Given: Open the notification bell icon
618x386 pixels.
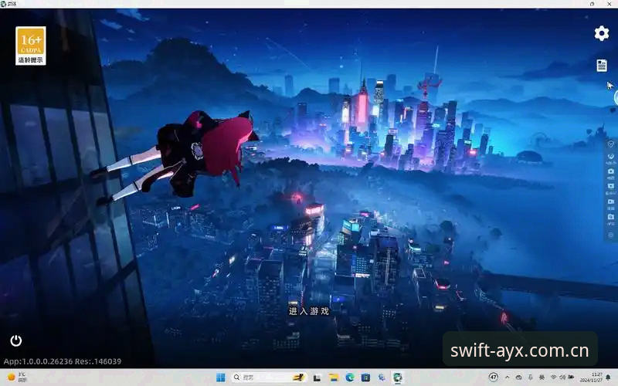Looking at the screenshot, I should [x=609, y=378].
